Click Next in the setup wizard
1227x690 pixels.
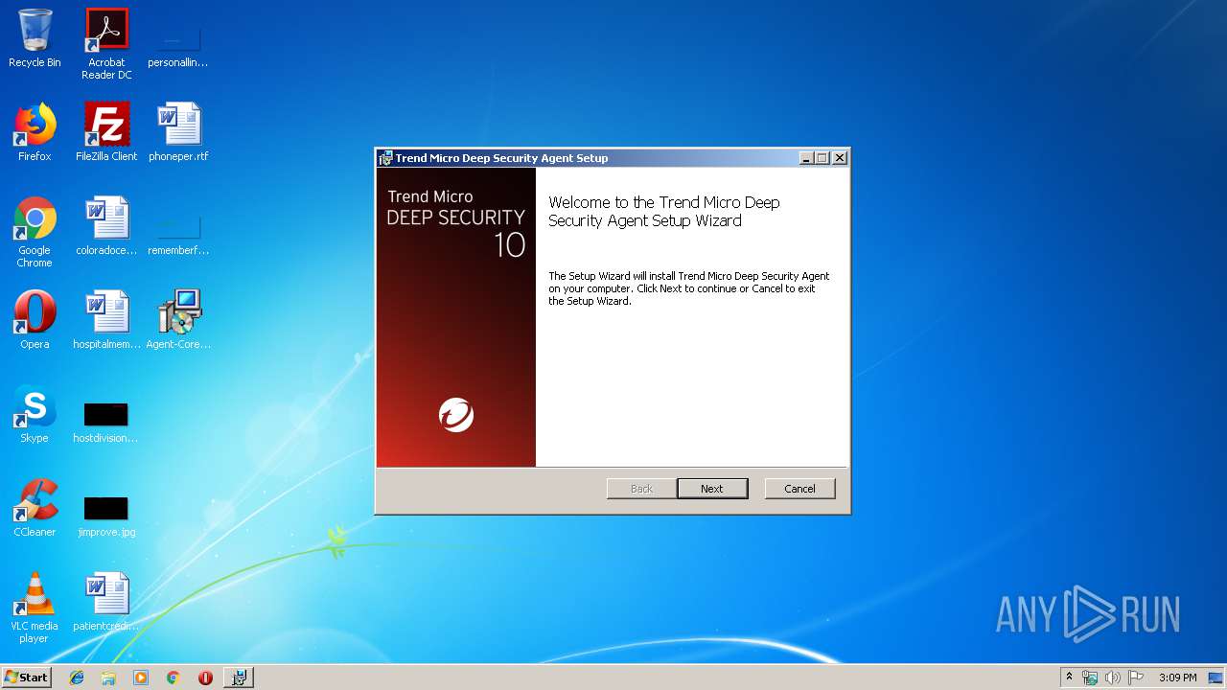click(x=712, y=489)
